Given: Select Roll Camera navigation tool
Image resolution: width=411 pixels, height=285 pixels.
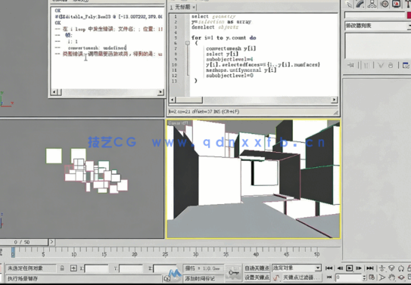Looking at the screenshot, I should 400,268.
